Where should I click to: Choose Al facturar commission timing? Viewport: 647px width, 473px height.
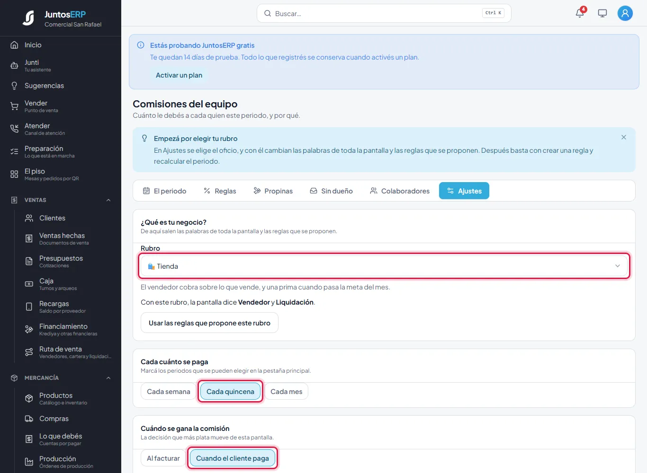tap(163, 458)
